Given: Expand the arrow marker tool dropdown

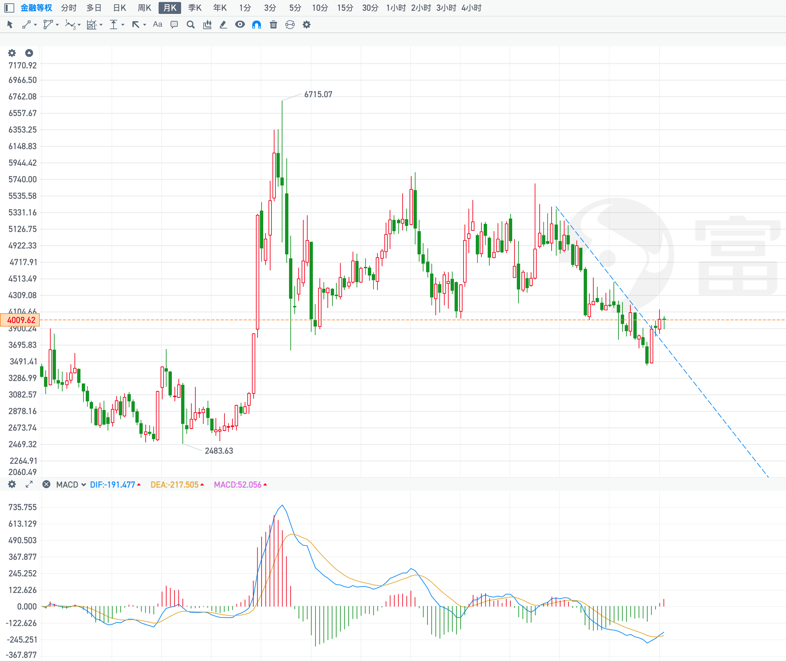Looking at the screenshot, I should click(x=145, y=25).
